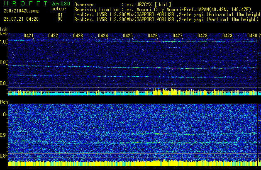Click the file name 2507210420.png

pos(21,11)
